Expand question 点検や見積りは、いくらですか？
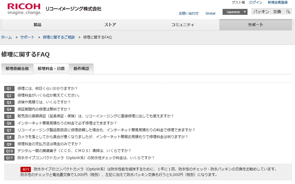Viewport: 295px width, 184px height. pyautogui.click(x=44, y=102)
